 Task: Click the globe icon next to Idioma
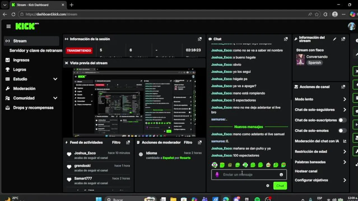tap(141, 154)
